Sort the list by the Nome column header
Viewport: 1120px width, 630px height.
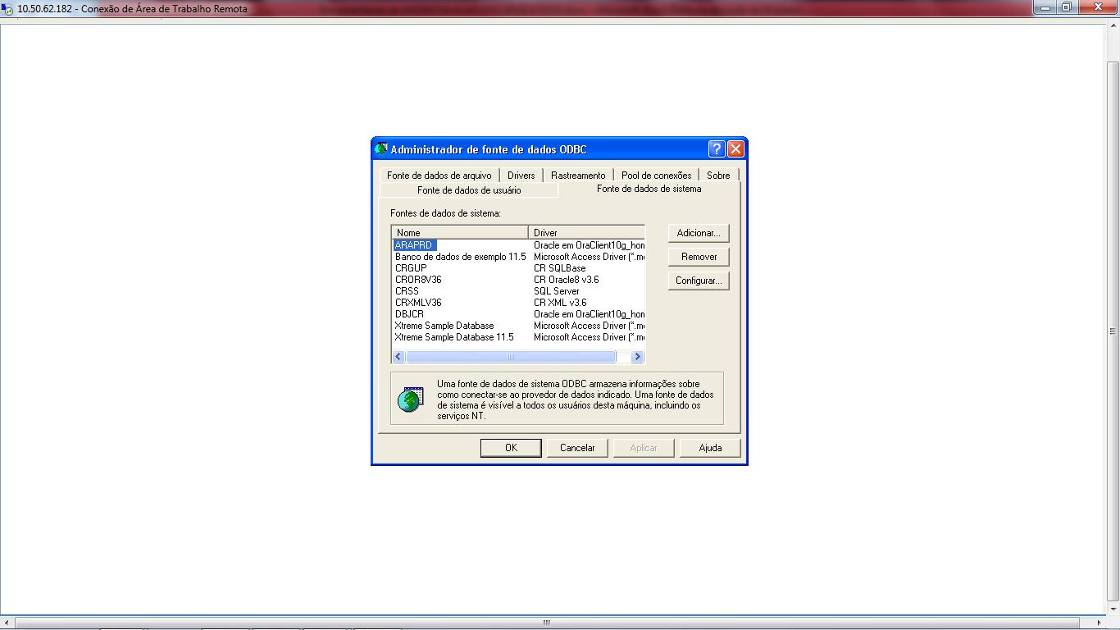pyautogui.click(x=460, y=232)
